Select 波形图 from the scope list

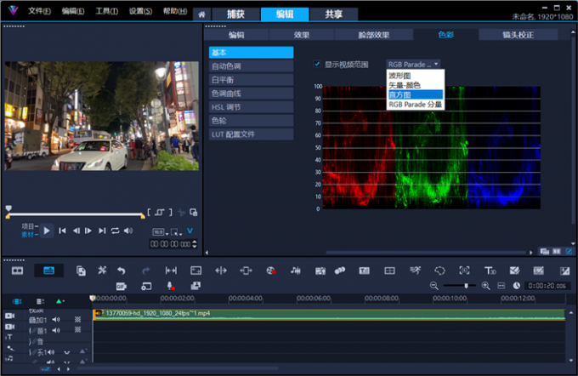[x=399, y=76]
